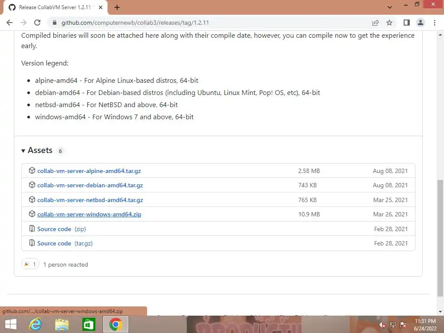Reload the GitHub release page

tap(37, 23)
